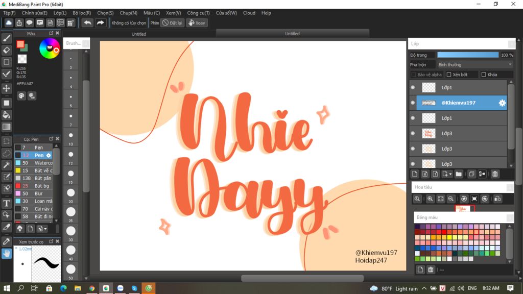The image size is (523, 294).
Task: Duplicate the layer with the copy icon
Action: point(471,174)
